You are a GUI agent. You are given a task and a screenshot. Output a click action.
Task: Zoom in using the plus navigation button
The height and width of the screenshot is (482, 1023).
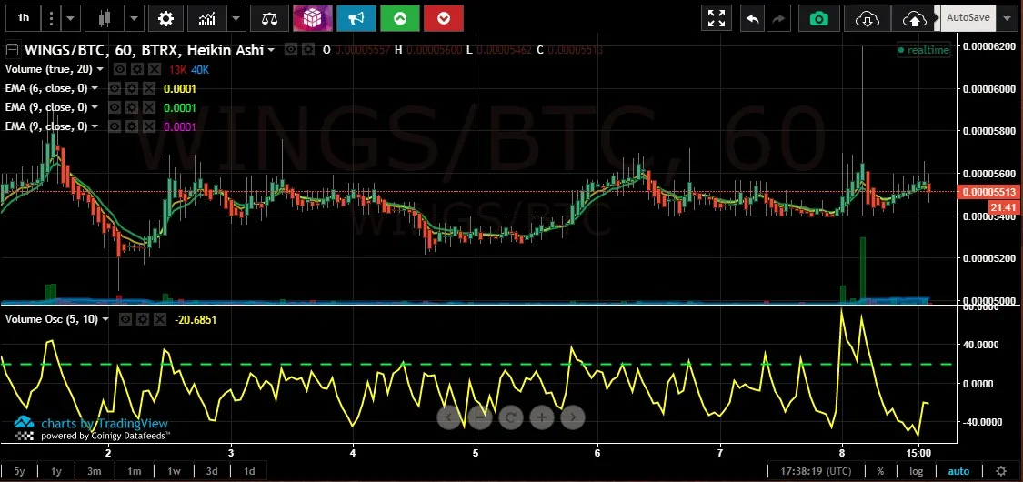pos(542,417)
